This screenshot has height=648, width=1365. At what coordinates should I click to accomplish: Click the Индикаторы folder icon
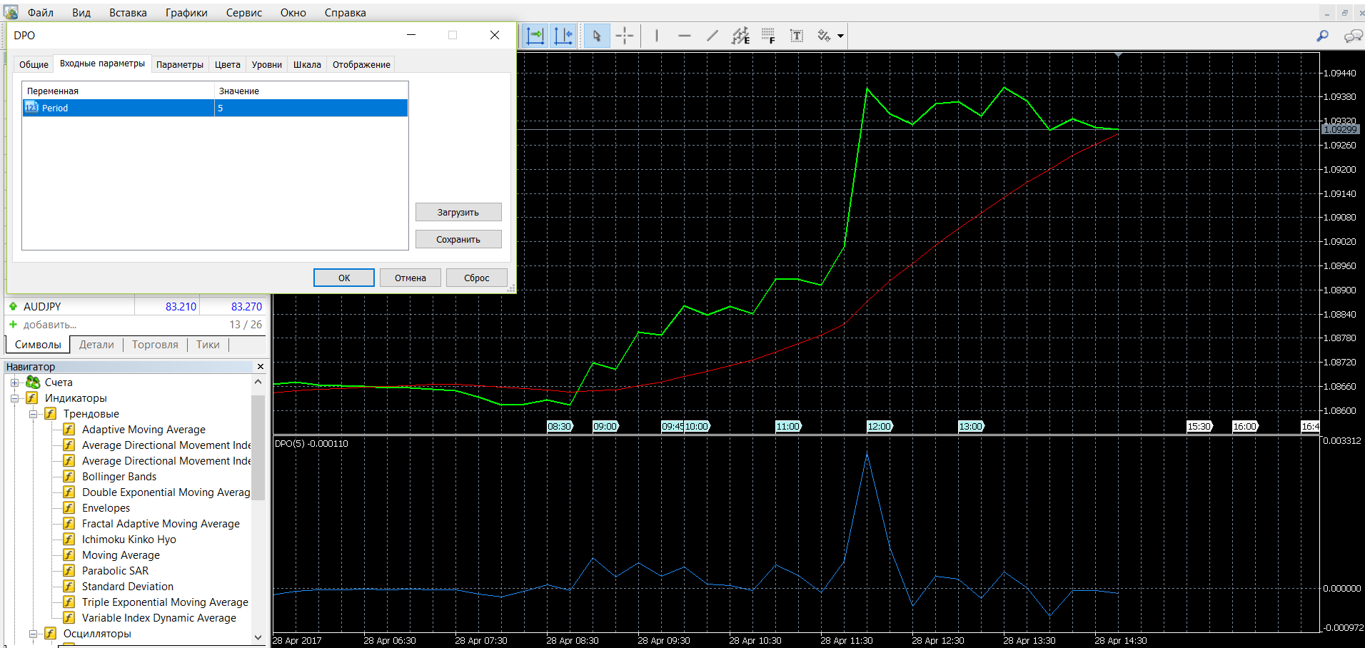point(32,398)
